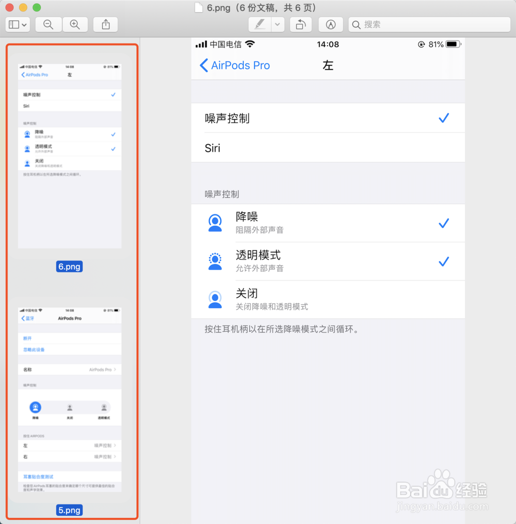
Task: Open the share menu in toolbar
Action: click(x=106, y=24)
